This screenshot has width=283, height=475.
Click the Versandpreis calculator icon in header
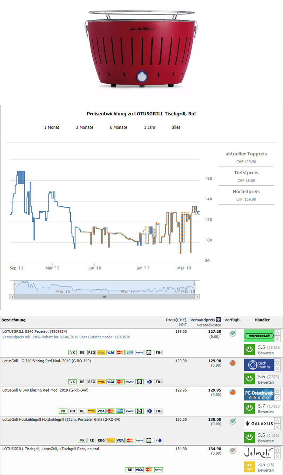[x=219, y=320]
